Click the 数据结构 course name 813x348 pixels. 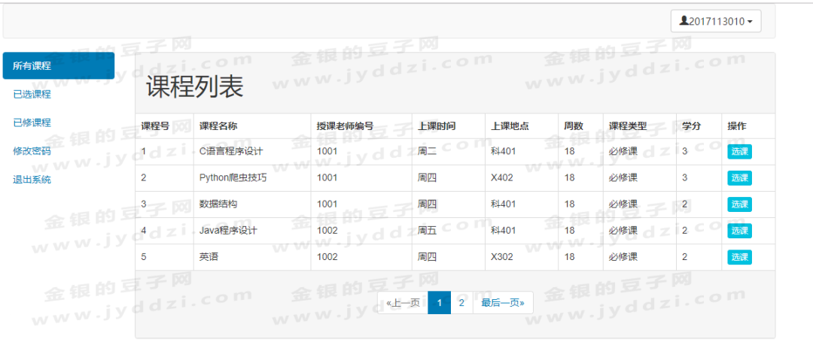point(218,204)
